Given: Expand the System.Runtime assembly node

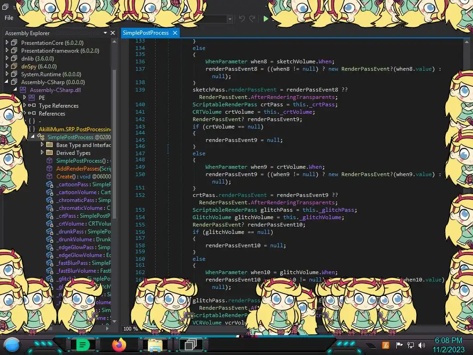Looking at the screenshot, I should click(x=7, y=74).
